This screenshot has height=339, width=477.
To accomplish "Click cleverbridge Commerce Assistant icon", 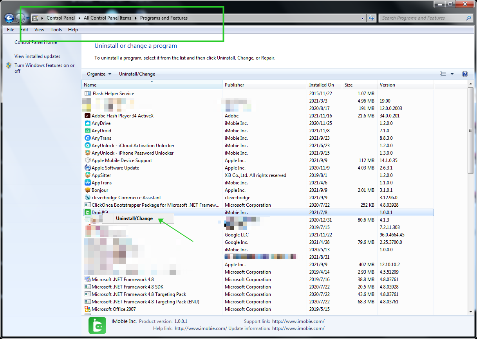I will 88,198.
